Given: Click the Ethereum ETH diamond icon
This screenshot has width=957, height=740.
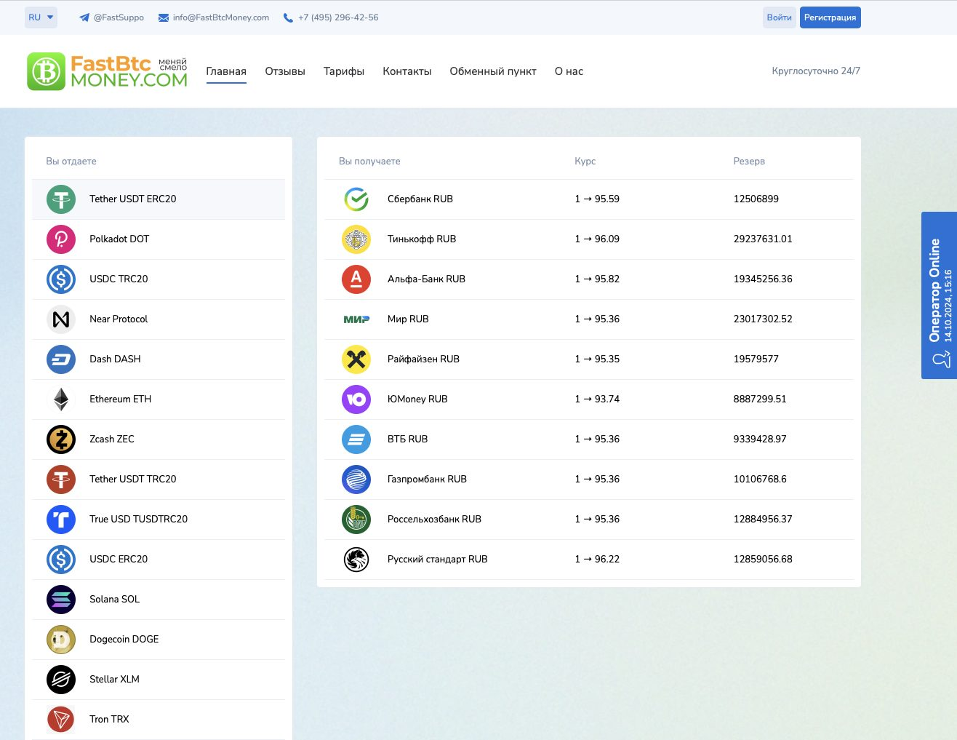Looking at the screenshot, I should click(61, 399).
